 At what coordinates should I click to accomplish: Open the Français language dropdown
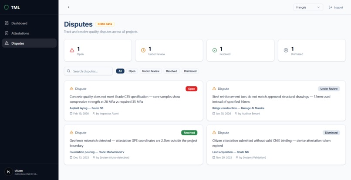[x=308, y=7]
